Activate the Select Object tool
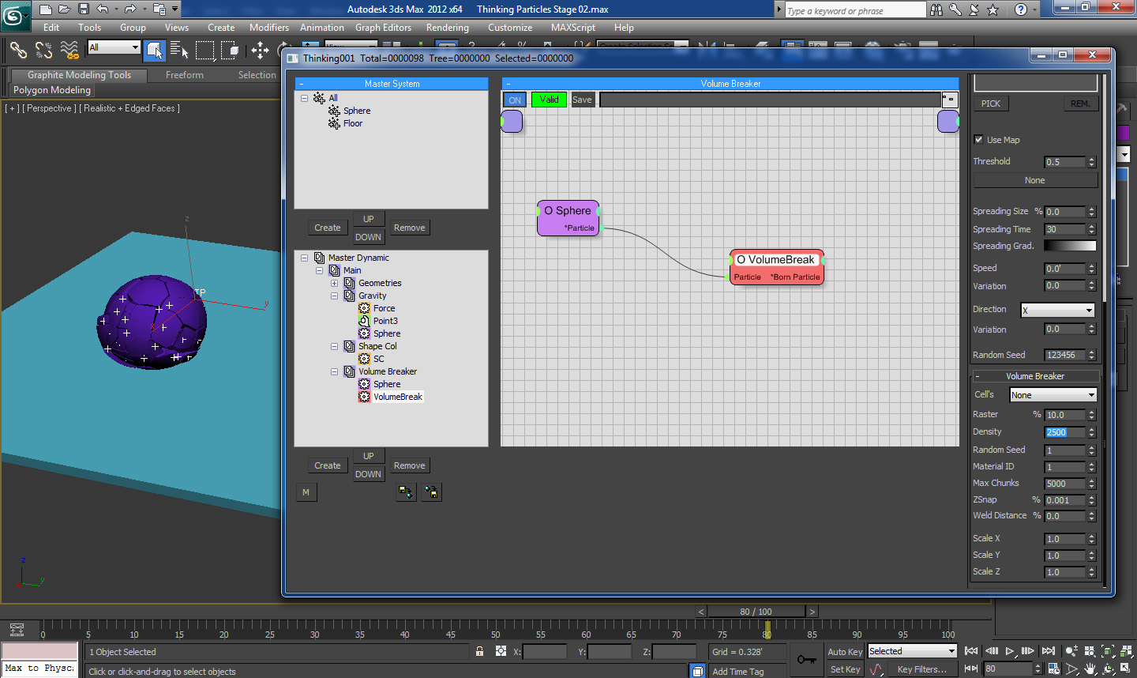1137x678 pixels. [155, 51]
